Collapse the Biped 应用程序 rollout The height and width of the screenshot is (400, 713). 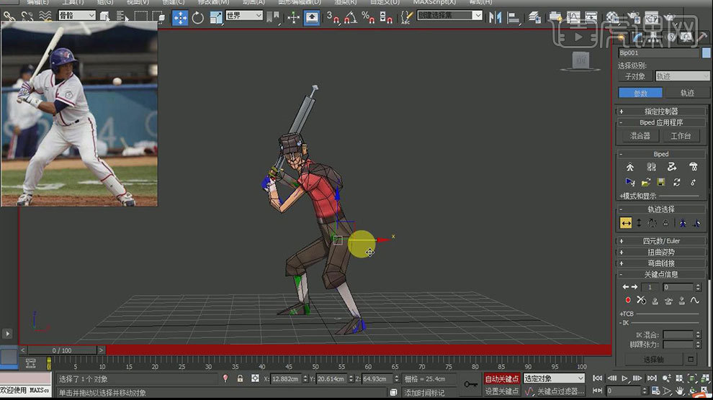pyautogui.click(x=661, y=122)
